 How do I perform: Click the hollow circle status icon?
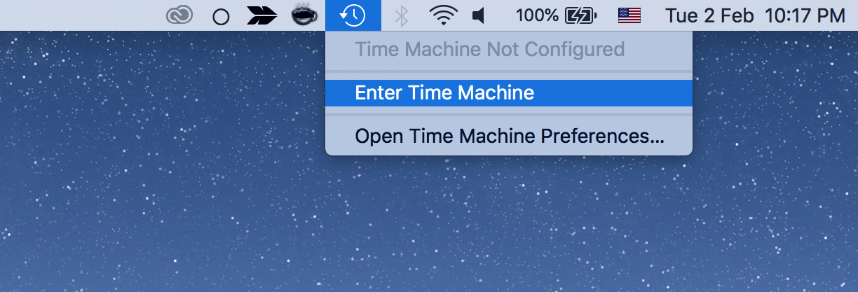[x=221, y=17]
